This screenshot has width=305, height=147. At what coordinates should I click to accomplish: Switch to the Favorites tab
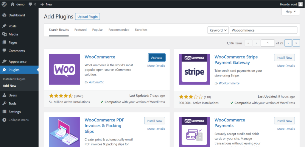click(141, 30)
